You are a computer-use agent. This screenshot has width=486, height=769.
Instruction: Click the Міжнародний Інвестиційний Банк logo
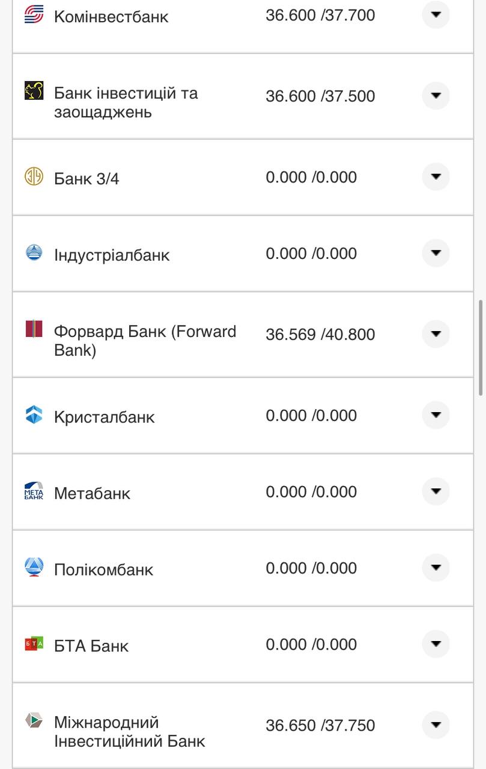click(x=34, y=720)
